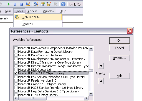Click the Break pause icon in toolbar
This screenshot has width=142, height=101.
point(15,4)
